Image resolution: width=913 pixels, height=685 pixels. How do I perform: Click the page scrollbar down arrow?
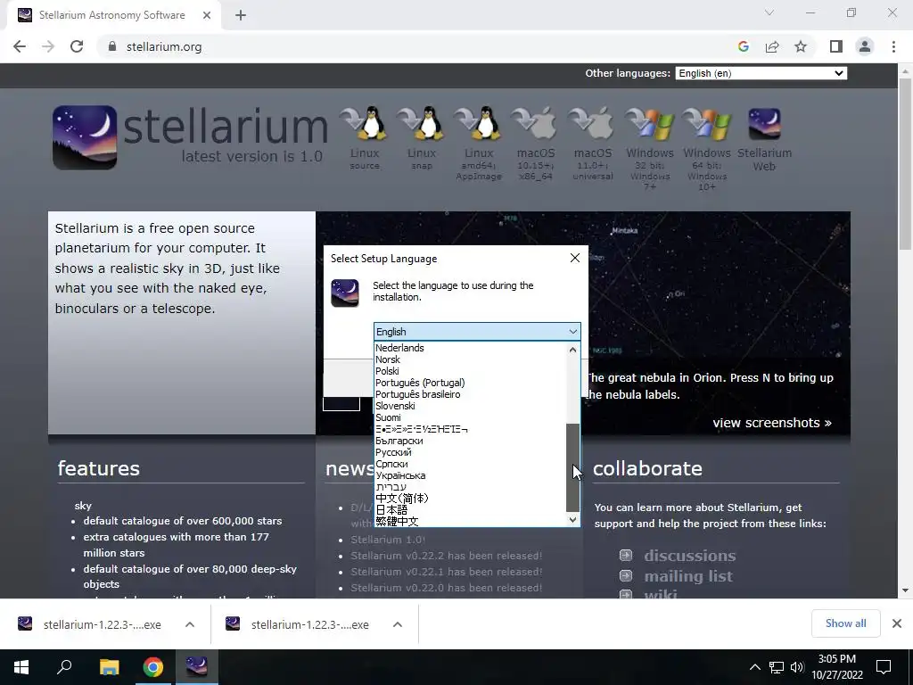click(x=905, y=590)
